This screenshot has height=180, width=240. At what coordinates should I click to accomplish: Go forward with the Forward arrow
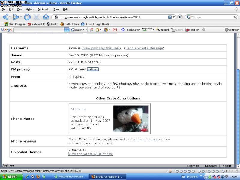(16, 17)
